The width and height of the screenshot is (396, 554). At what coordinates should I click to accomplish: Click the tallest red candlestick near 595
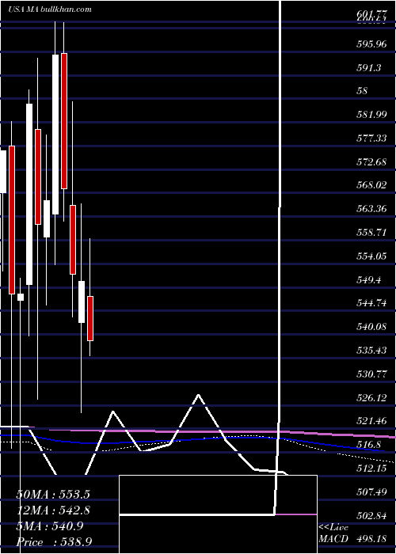pos(64,121)
